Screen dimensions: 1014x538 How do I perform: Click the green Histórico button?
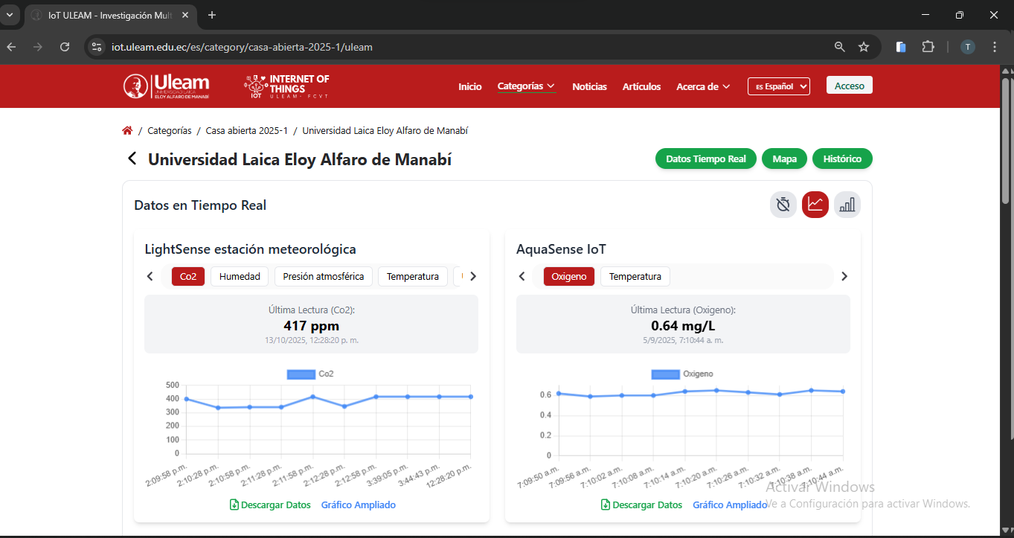pyautogui.click(x=841, y=158)
